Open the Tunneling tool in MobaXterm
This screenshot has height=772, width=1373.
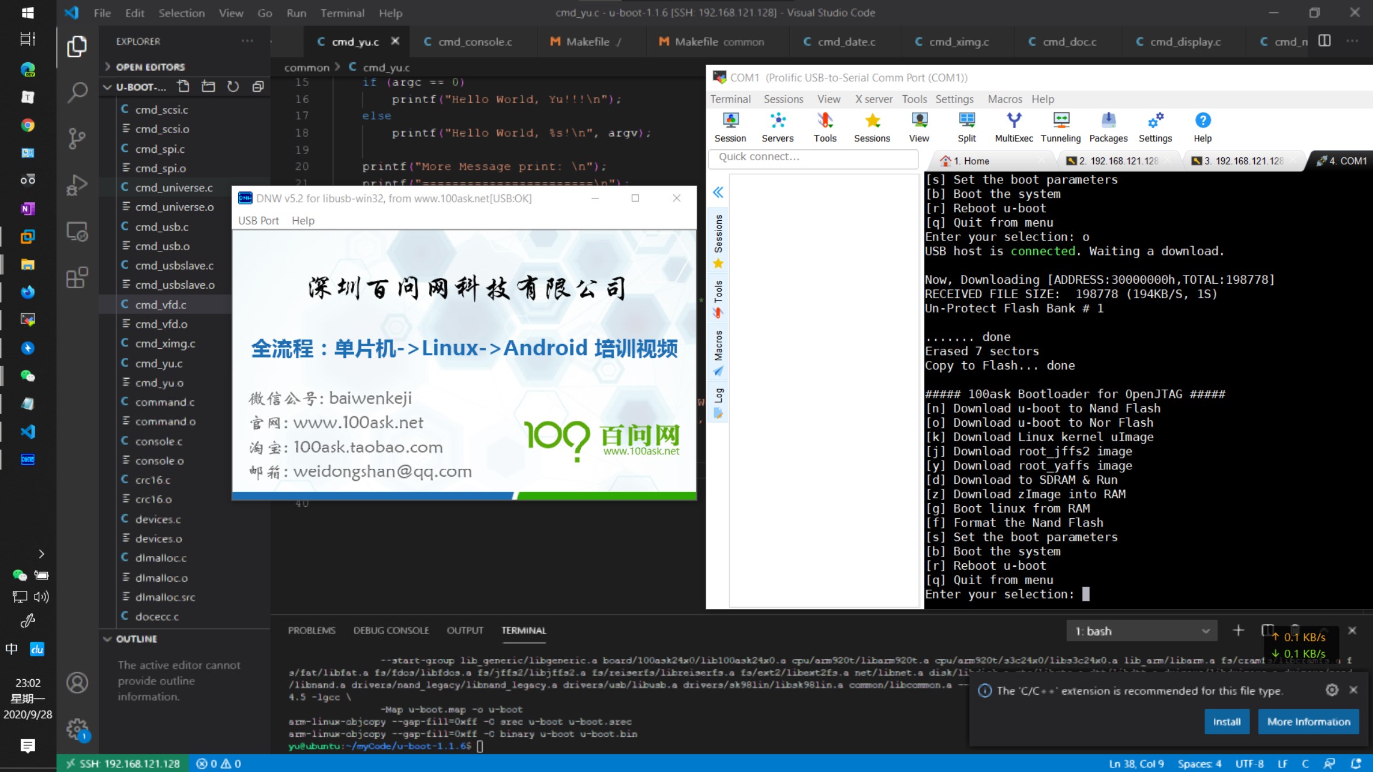[x=1061, y=127]
